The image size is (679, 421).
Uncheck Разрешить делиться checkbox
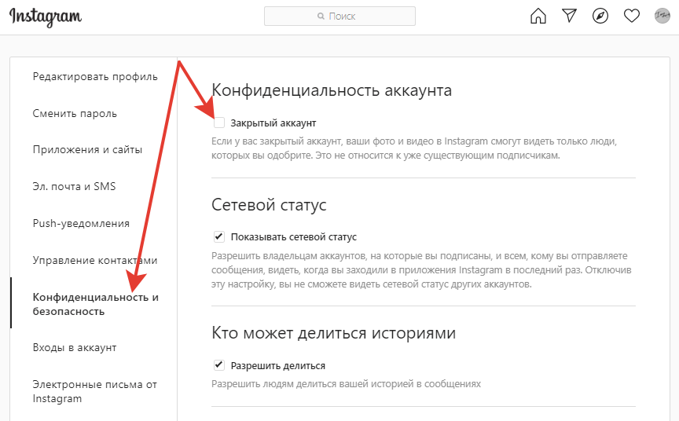(219, 365)
